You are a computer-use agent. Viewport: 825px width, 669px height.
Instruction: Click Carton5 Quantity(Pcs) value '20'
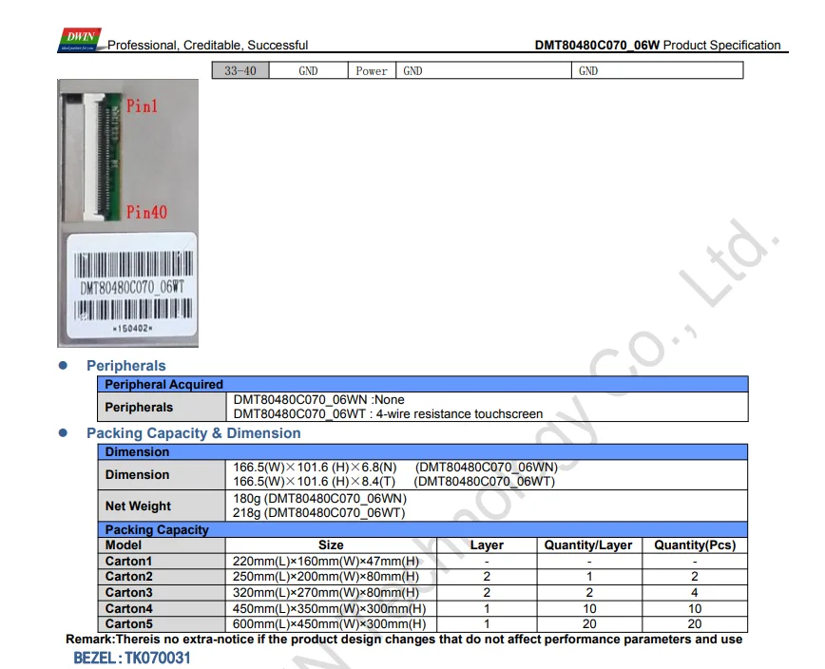(x=695, y=623)
